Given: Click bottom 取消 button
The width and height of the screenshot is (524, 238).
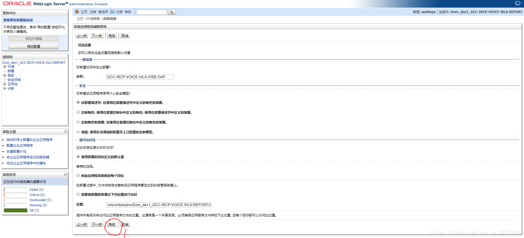Looking at the screenshot, I should [x=125, y=224].
